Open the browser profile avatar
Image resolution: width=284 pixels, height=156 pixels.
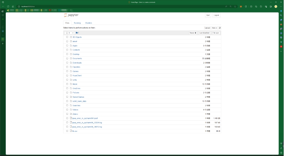pyautogui.click(x=276, y=6)
